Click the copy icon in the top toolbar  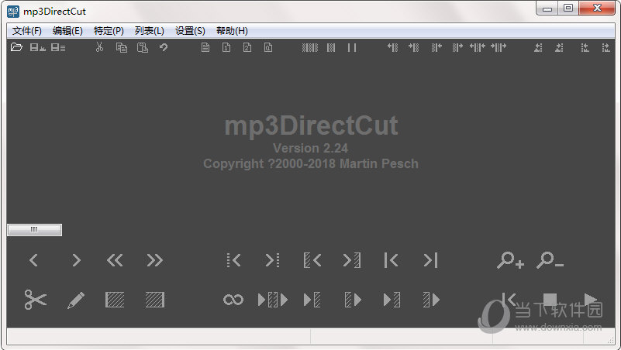[x=122, y=47]
